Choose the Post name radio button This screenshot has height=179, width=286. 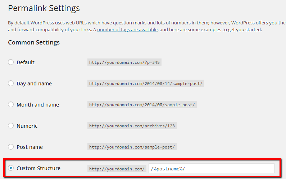[11, 147]
